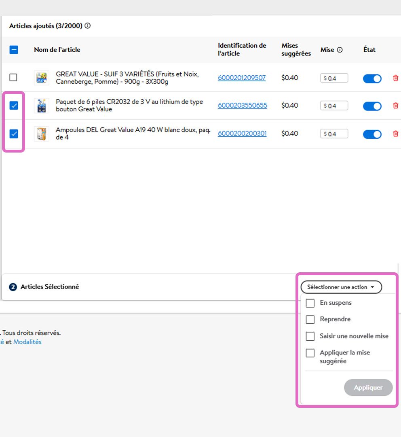401x437 pixels.
Task: Click Ampoules DEL Great Value A19 name
Action: 133,134
